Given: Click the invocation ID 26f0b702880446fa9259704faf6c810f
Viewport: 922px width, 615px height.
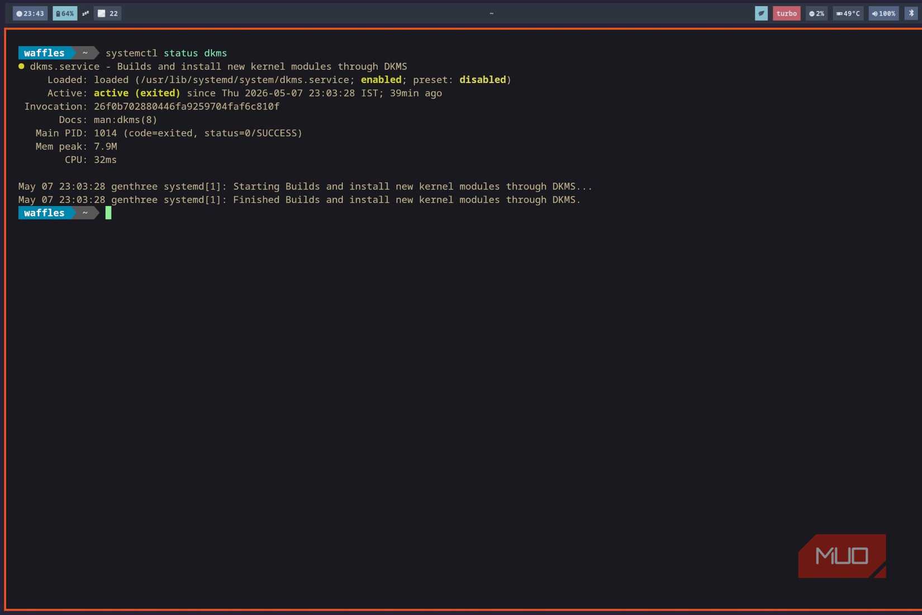Looking at the screenshot, I should pyautogui.click(x=187, y=106).
